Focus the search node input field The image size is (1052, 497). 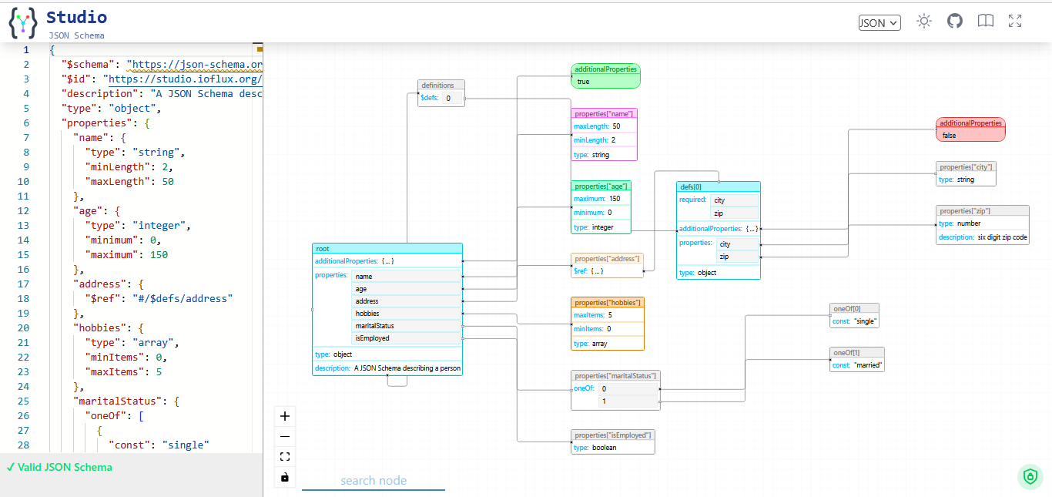pos(374,481)
